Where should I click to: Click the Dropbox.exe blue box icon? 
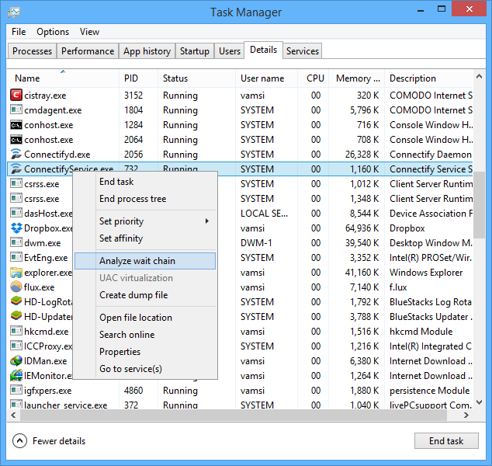click(x=16, y=228)
